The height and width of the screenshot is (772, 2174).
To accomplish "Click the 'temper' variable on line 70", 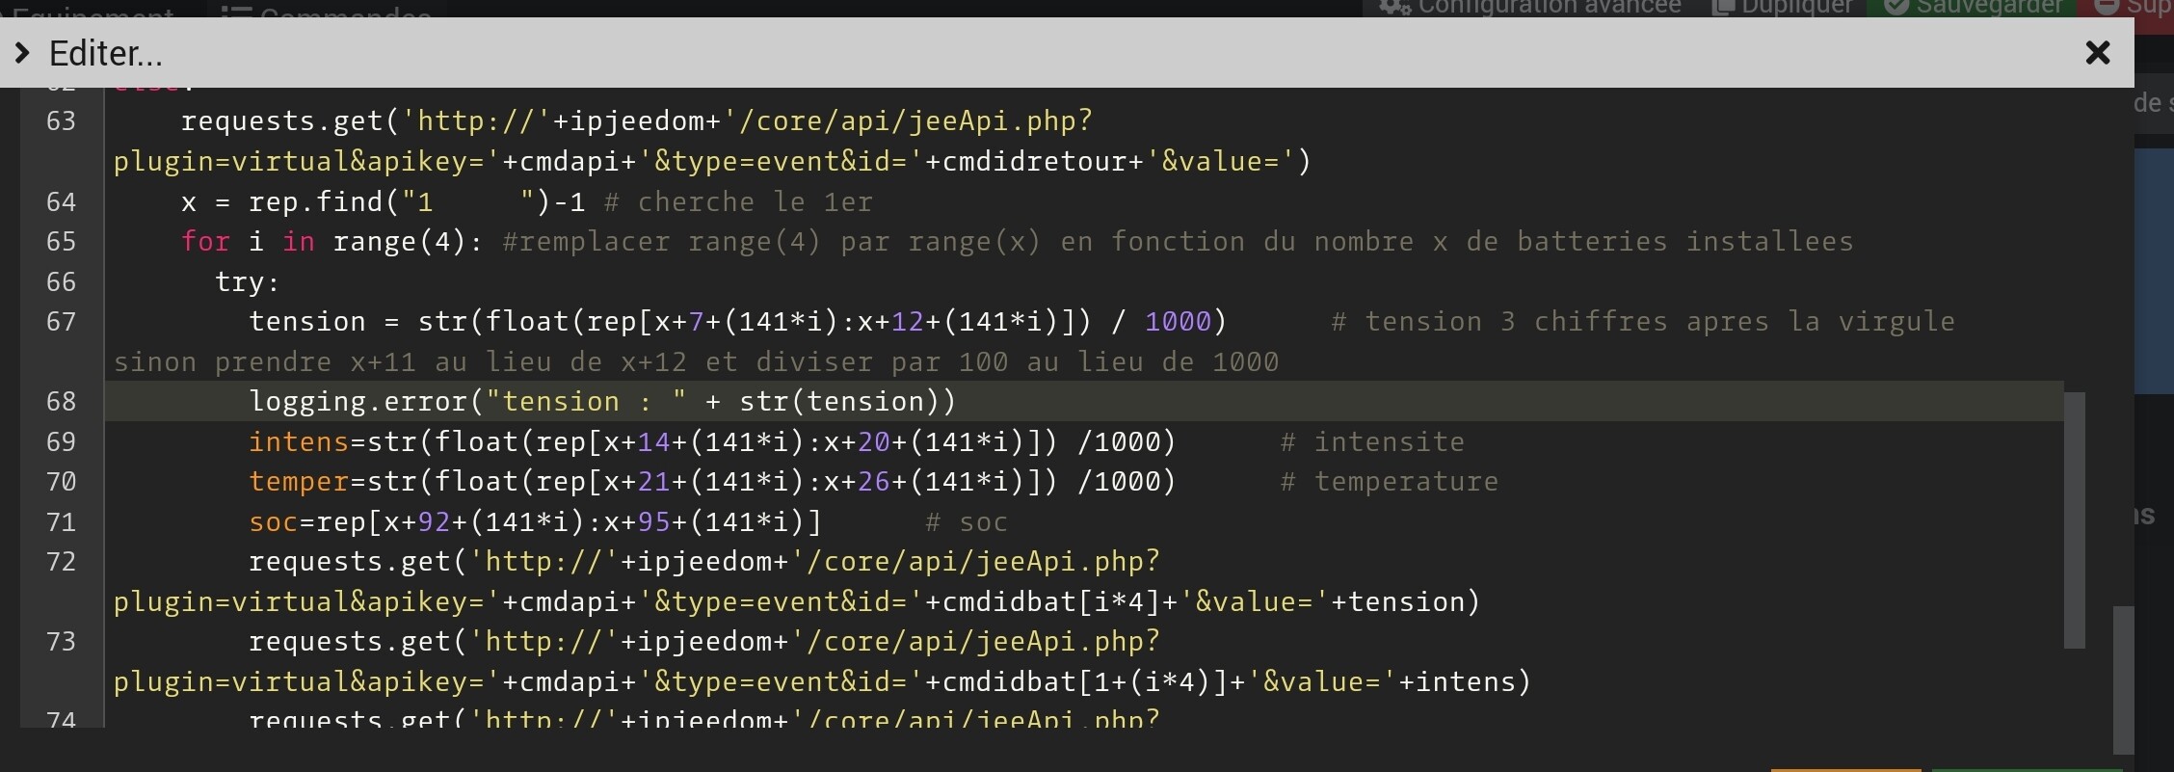I will click(x=299, y=482).
